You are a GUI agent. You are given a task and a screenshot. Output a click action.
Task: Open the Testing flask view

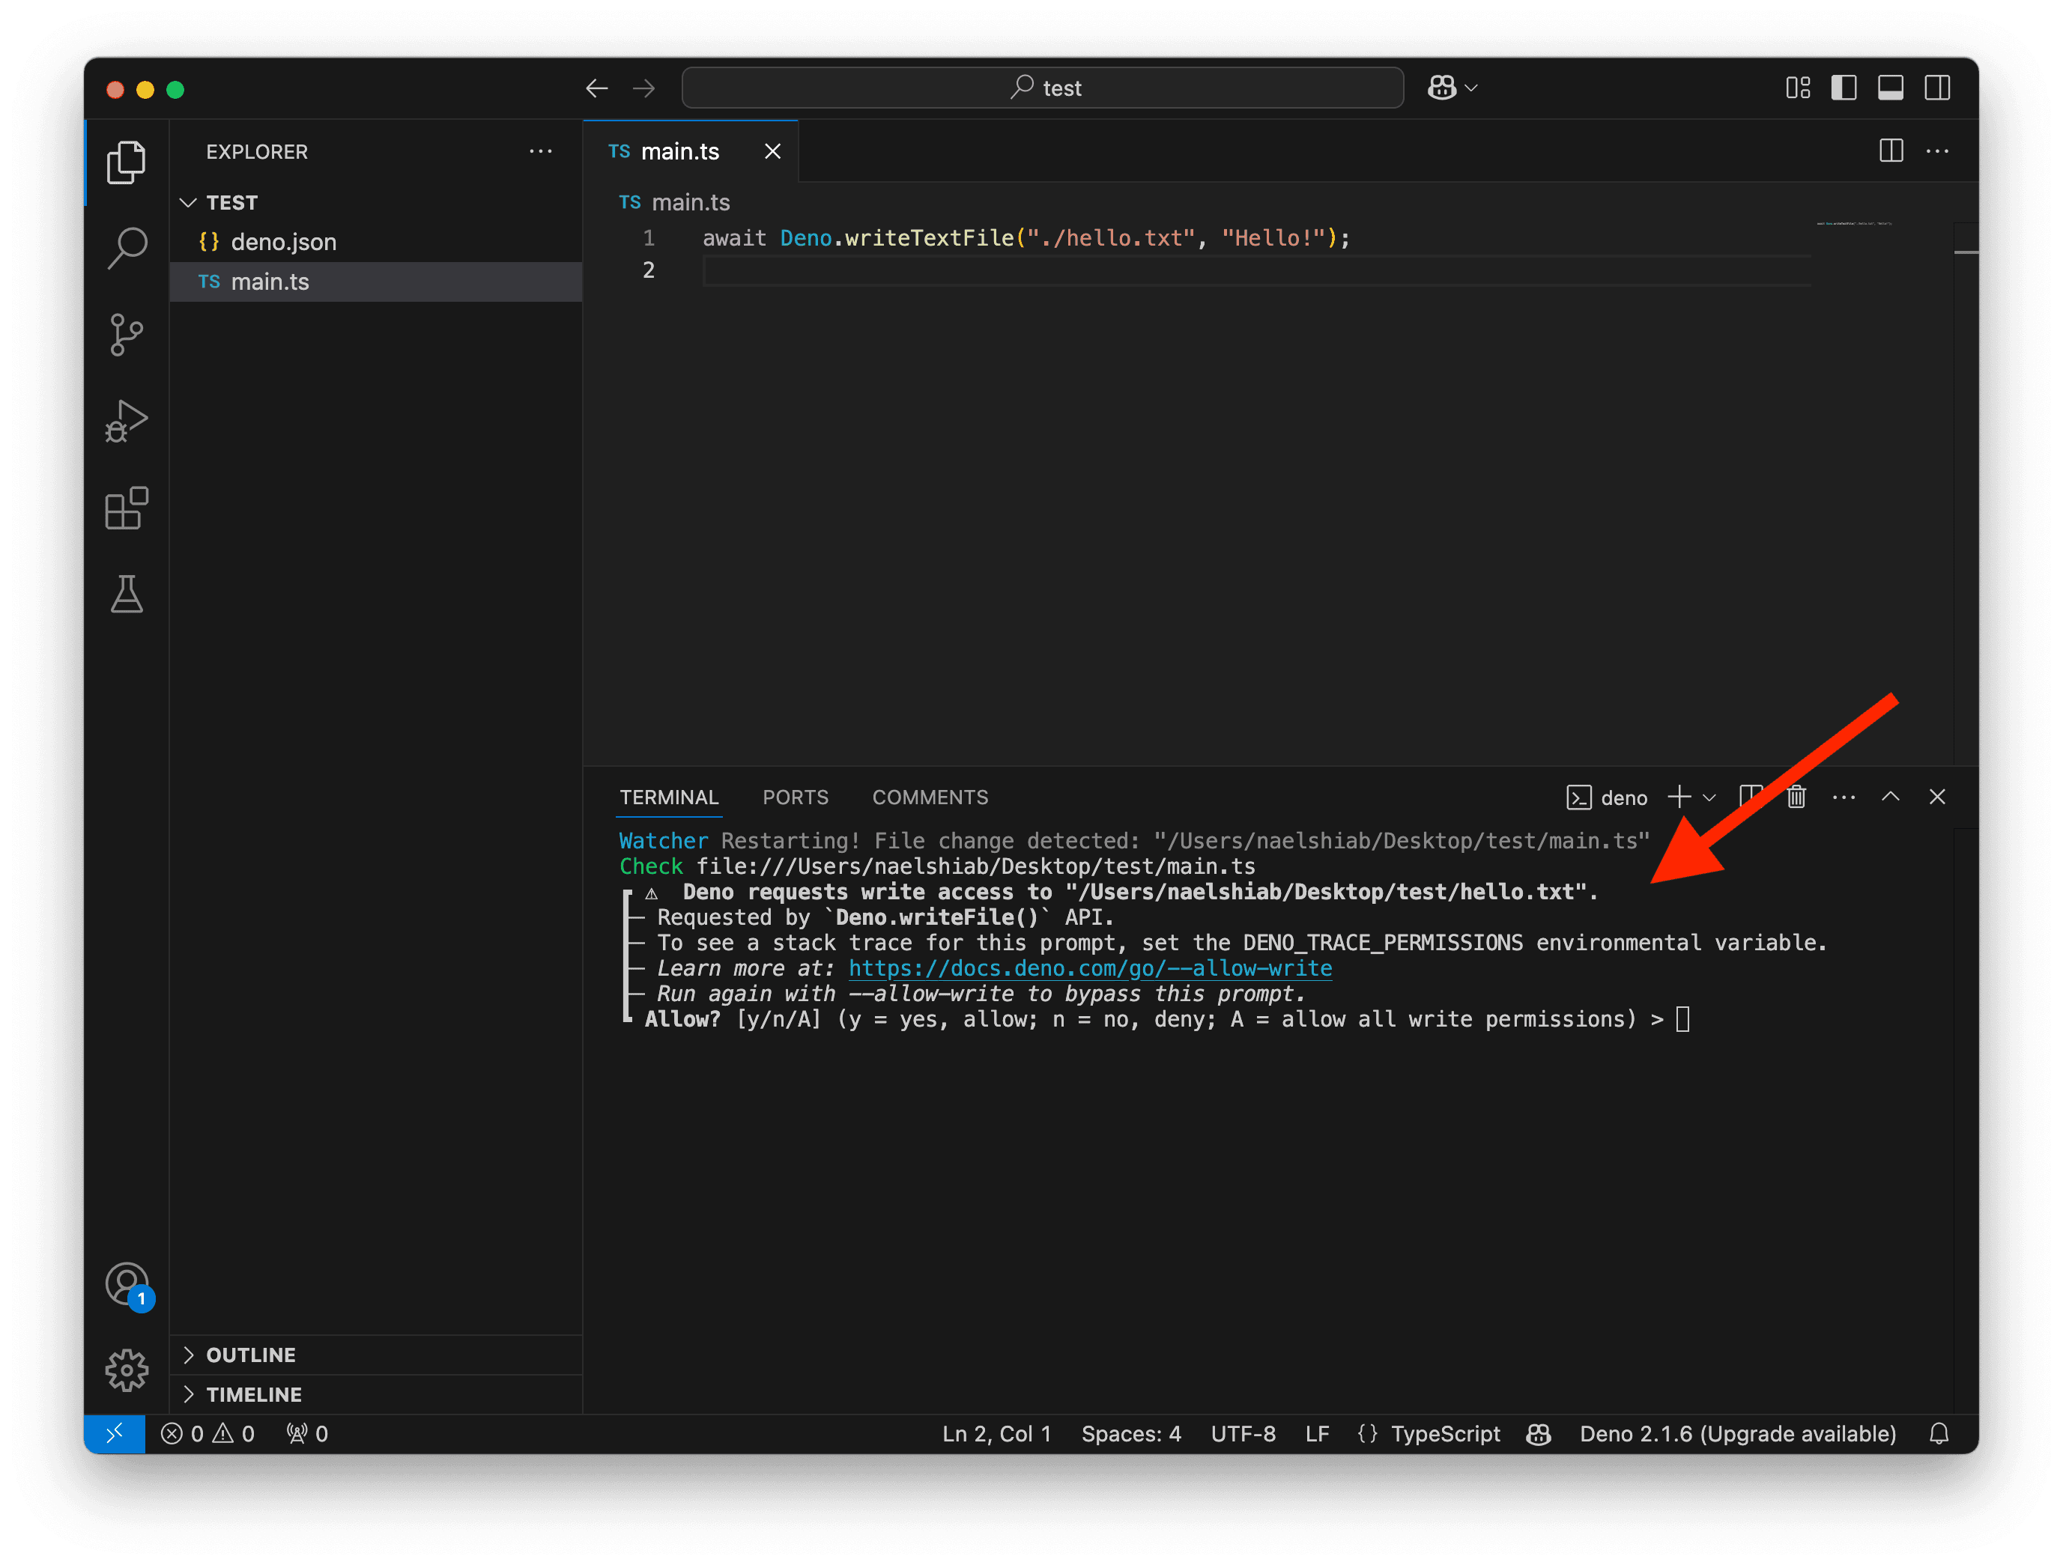point(126,594)
